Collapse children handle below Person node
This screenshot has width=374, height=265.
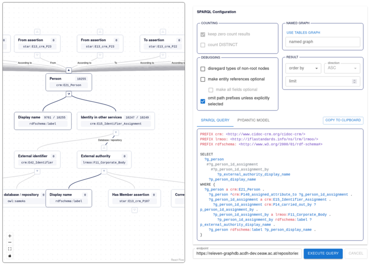pyautogui.click(x=69, y=94)
